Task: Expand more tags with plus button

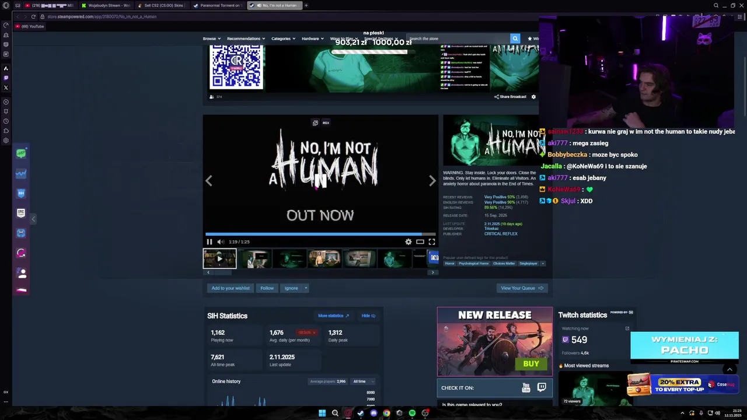Action: 543,264
